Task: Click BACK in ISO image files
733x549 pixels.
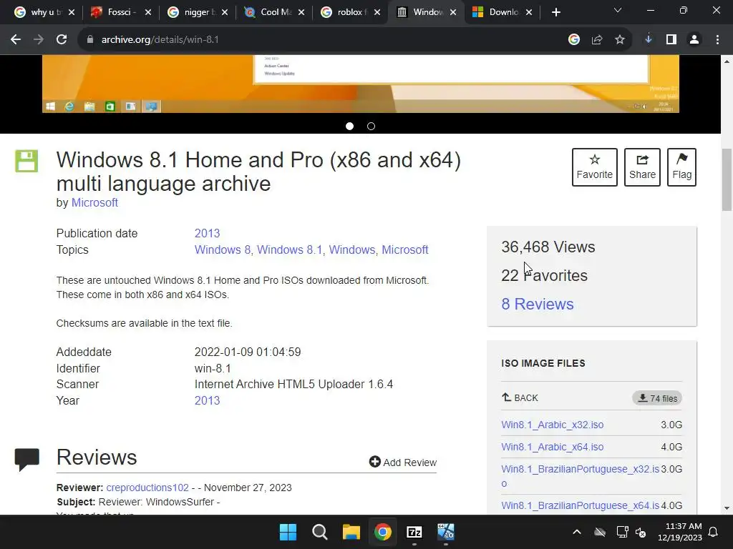Action: pyautogui.click(x=520, y=397)
